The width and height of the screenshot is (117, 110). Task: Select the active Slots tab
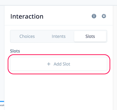[90, 36]
